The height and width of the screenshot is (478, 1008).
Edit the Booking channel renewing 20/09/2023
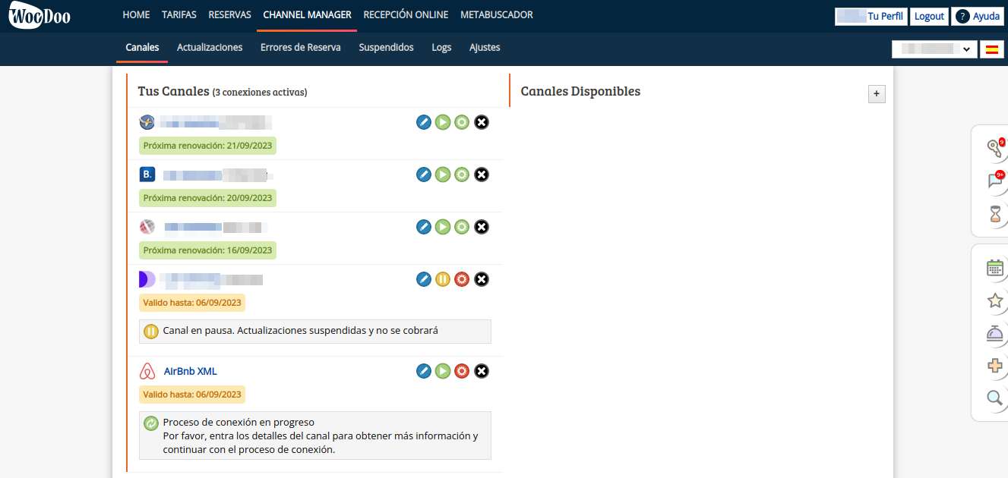[x=424, y=175]
